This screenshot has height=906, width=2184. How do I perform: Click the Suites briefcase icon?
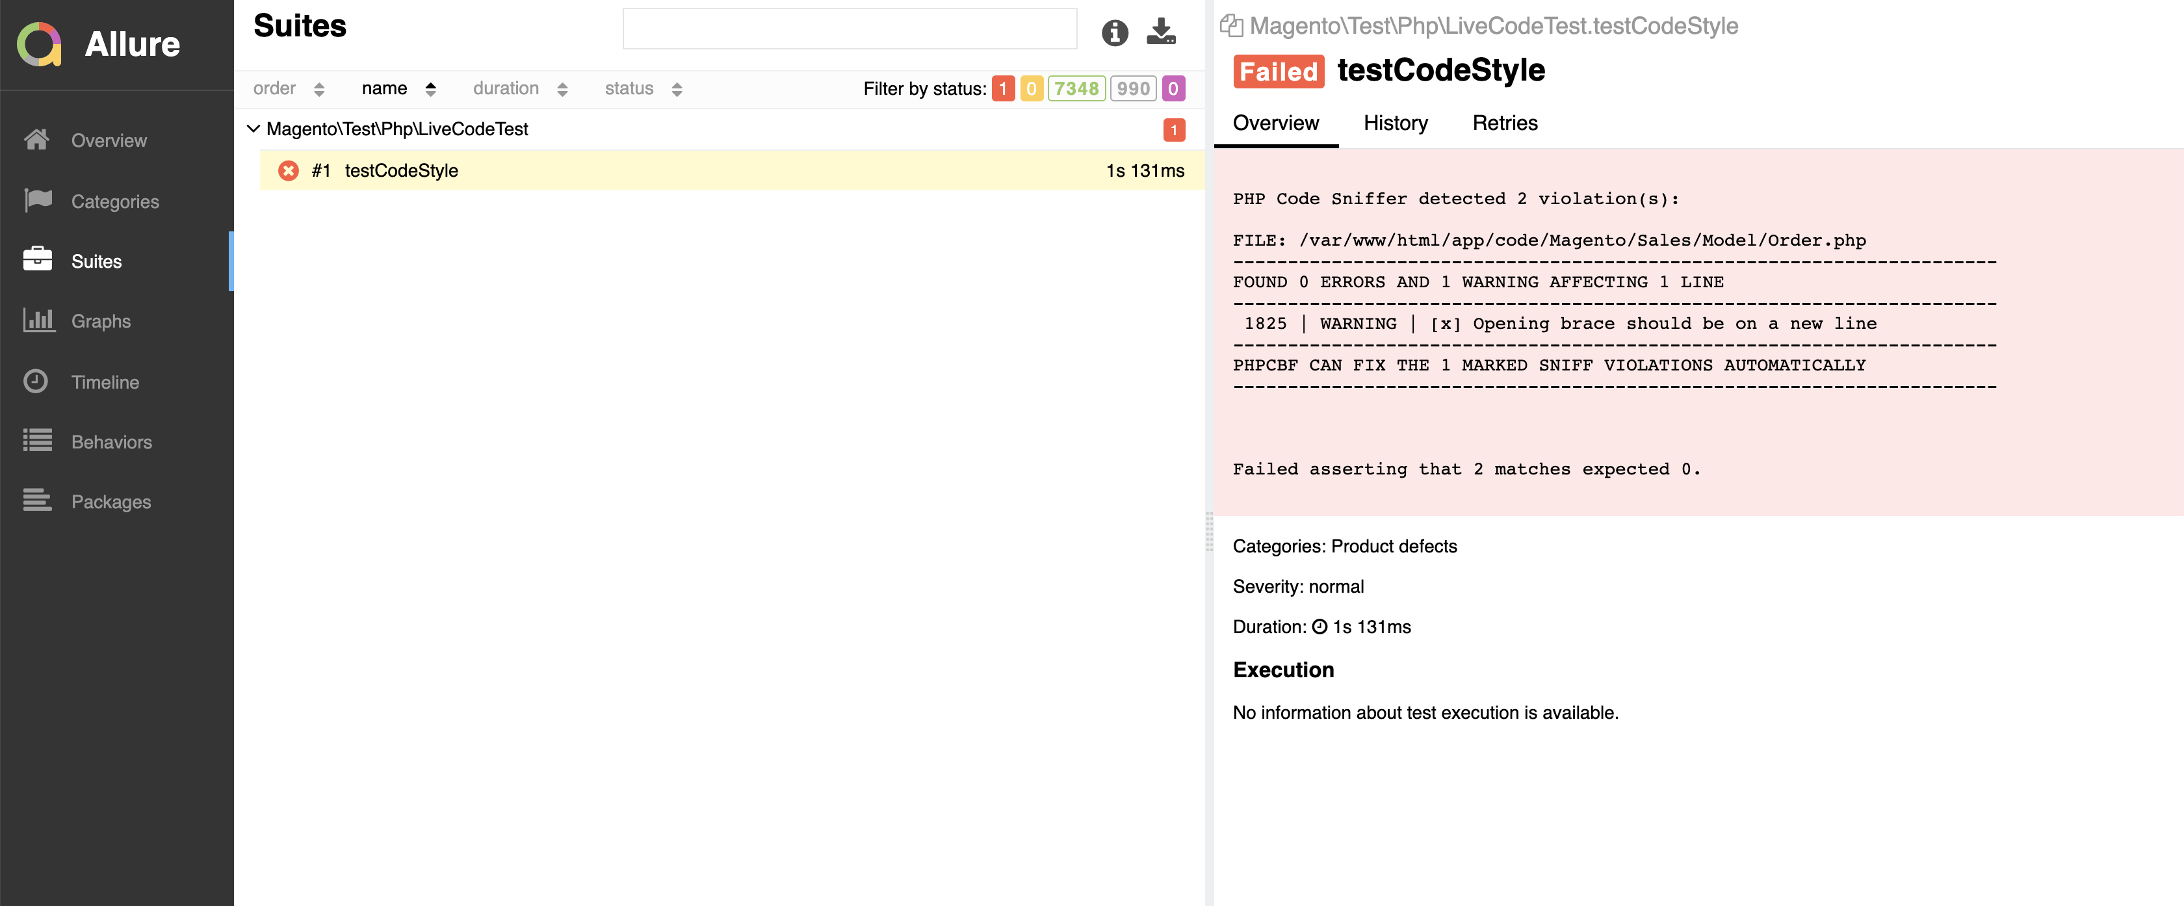37,259
